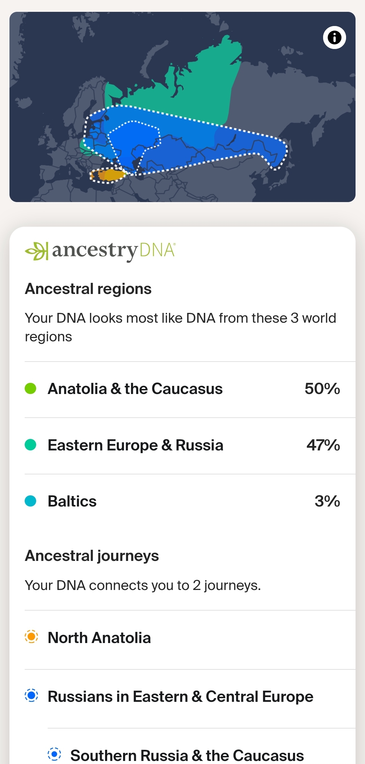The width and height of the screenshot is (365, 764).
Task: Open Southern Russia & the Caucasus sub-journey
Action: tap(187, 755)
